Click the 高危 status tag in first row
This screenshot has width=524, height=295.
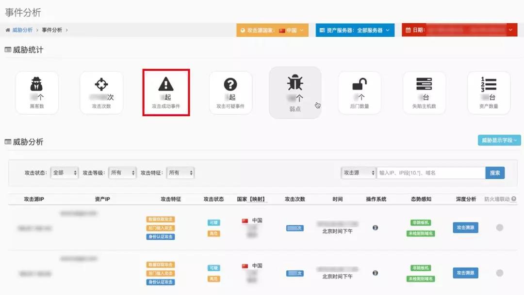[x=213, y=233]
